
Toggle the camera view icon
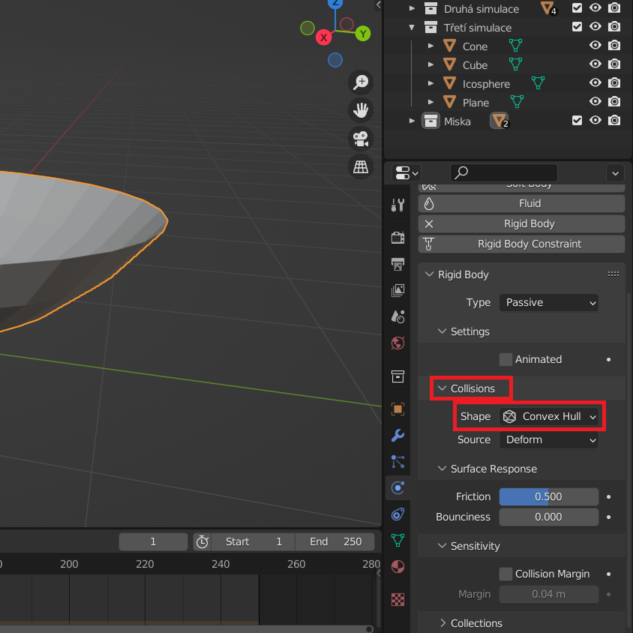point(361,139)
